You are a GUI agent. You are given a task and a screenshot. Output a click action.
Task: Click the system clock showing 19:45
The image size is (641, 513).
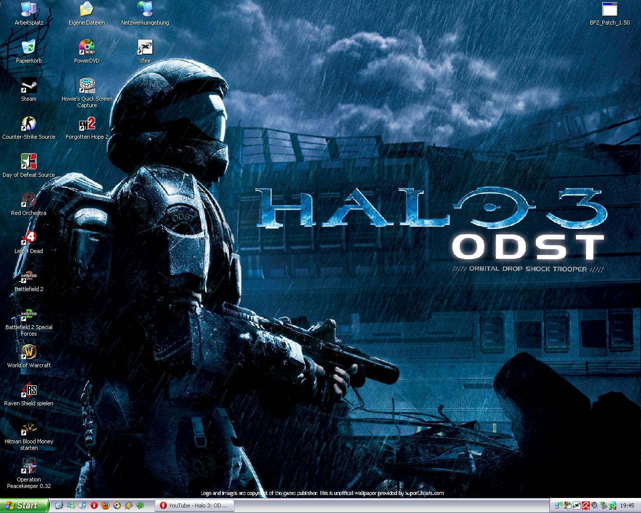click(x=627, y=505)
